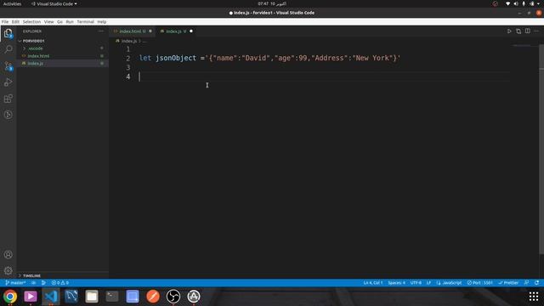Open MySQL Workbench from the dock
Screen dimensions: 544x306
71,297
